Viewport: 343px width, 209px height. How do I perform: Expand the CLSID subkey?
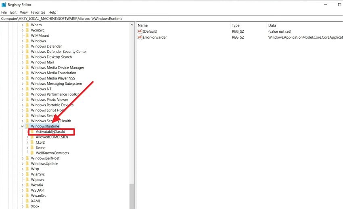pos(27,142)
